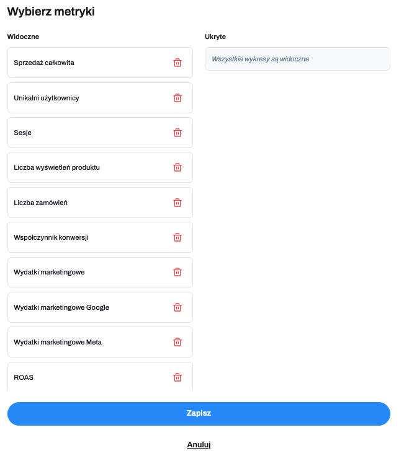Delete Wydatki marketingowe Meta metric
The image size is (404, 456).
[x=177, y=342]
